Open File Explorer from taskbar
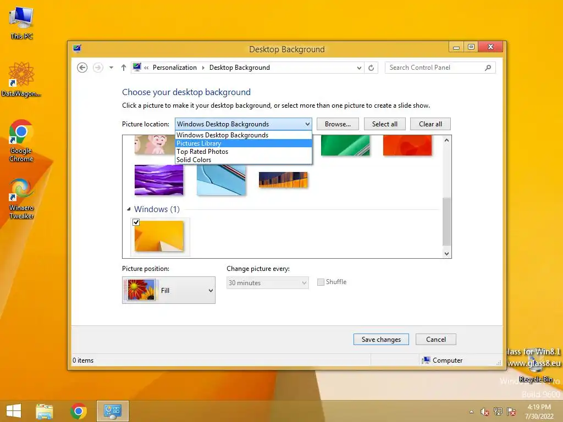 tap(45, 411)
